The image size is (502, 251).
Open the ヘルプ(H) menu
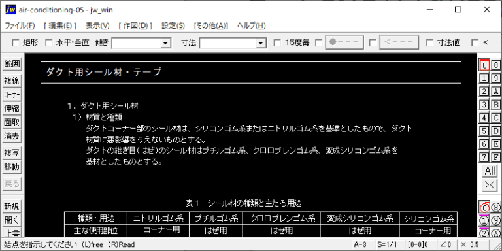[x=251, y=26]
